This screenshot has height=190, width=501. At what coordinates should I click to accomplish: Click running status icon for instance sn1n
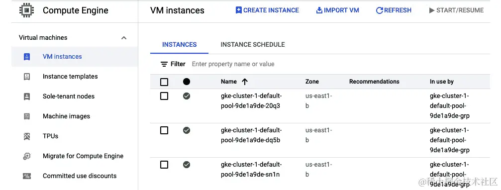(187, 165)
